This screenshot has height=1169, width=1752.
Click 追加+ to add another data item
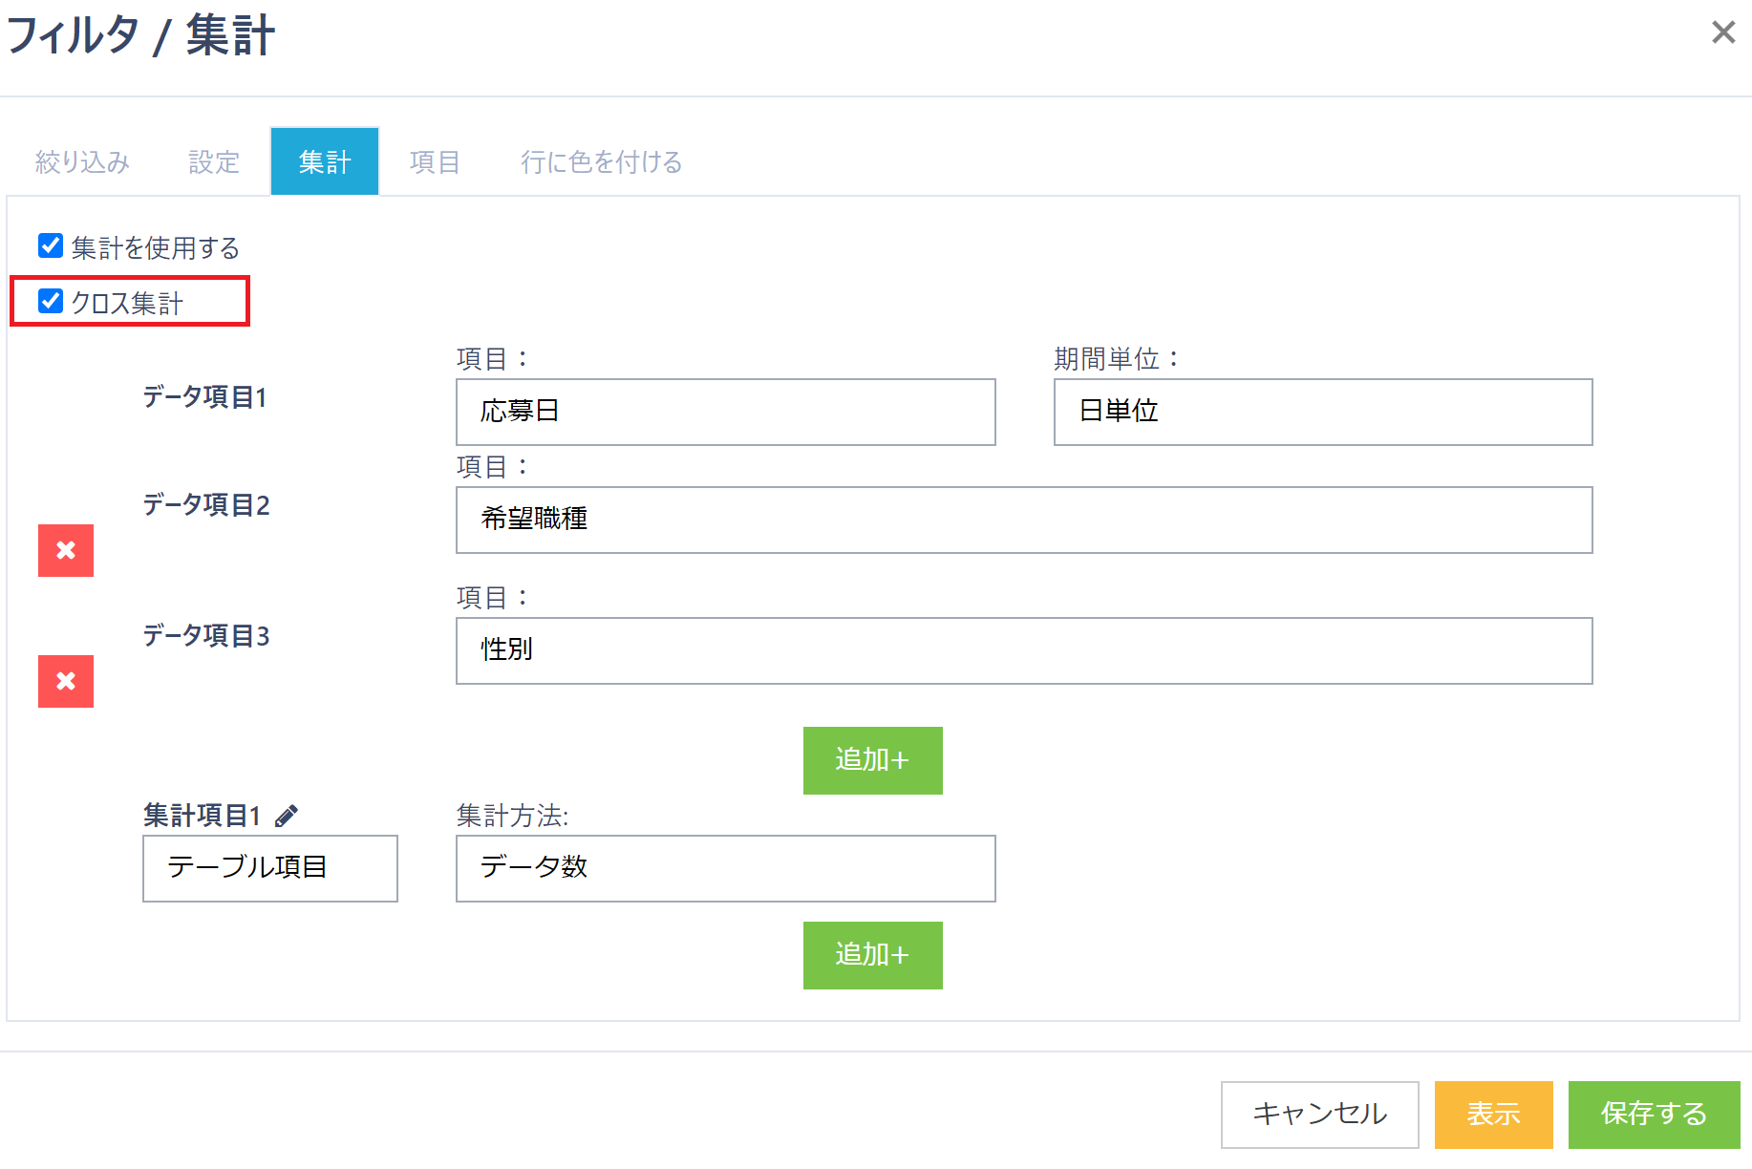(x=871, y=760)
